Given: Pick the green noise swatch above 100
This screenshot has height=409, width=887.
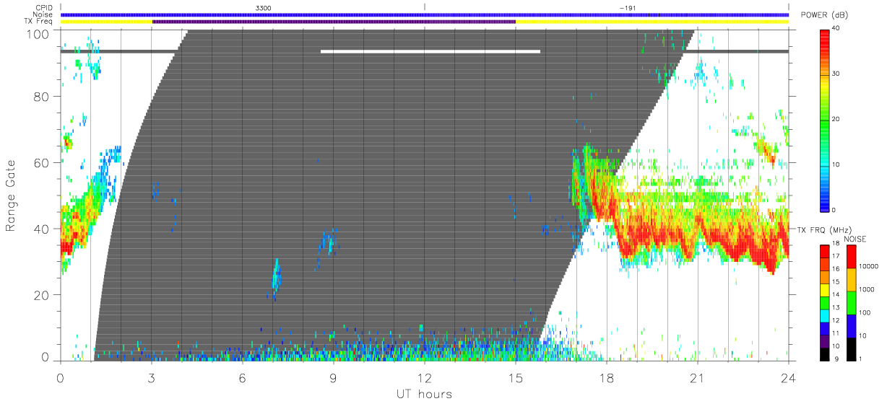Looking at the screenshot, I should (x=852, y=302).
